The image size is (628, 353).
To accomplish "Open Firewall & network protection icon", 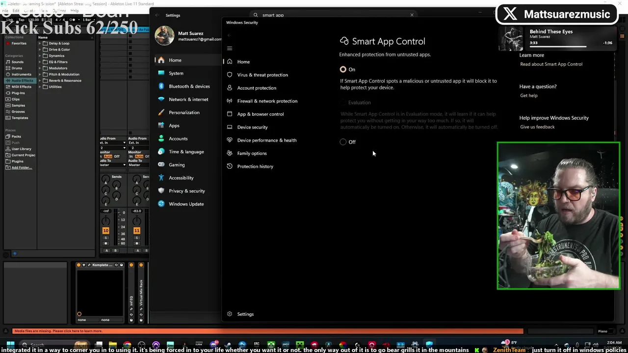I will point(230,101).
